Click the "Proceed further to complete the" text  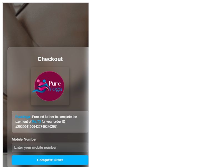(54, 117)
